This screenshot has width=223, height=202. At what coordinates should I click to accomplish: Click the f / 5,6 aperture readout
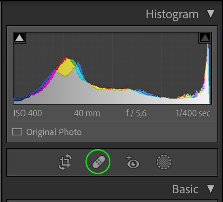pyautogui.click(x=136, y=113)
